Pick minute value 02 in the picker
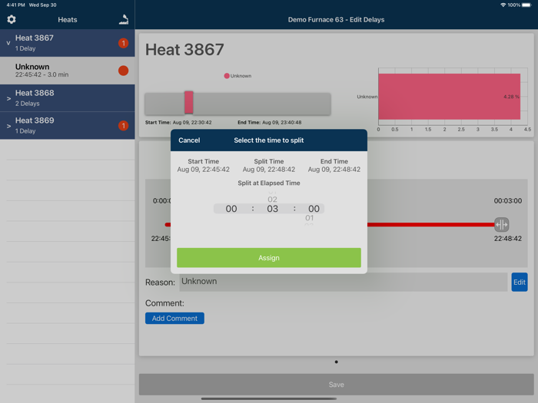 tap(272, 200)
